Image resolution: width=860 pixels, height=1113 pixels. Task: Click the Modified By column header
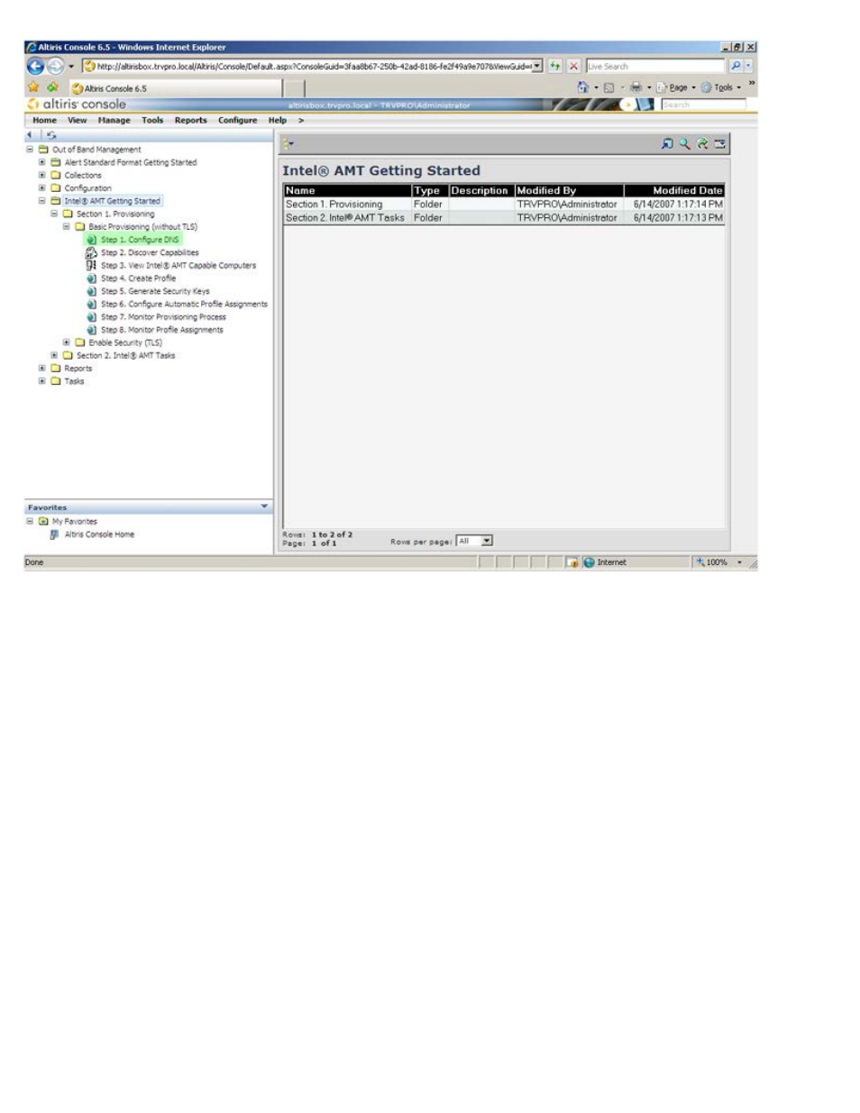click(569, 190)
